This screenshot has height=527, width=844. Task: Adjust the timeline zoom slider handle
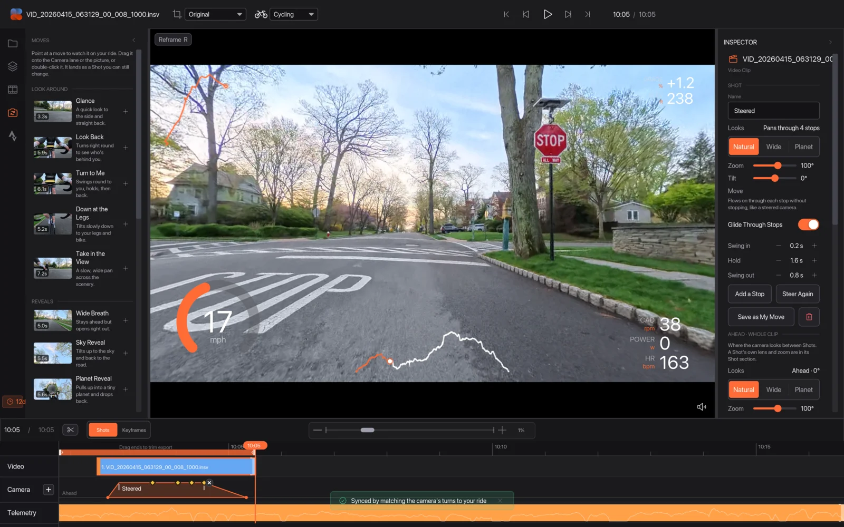[368, 430]
